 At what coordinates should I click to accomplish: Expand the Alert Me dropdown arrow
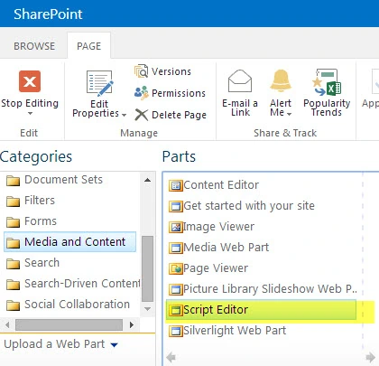point(289,114)
